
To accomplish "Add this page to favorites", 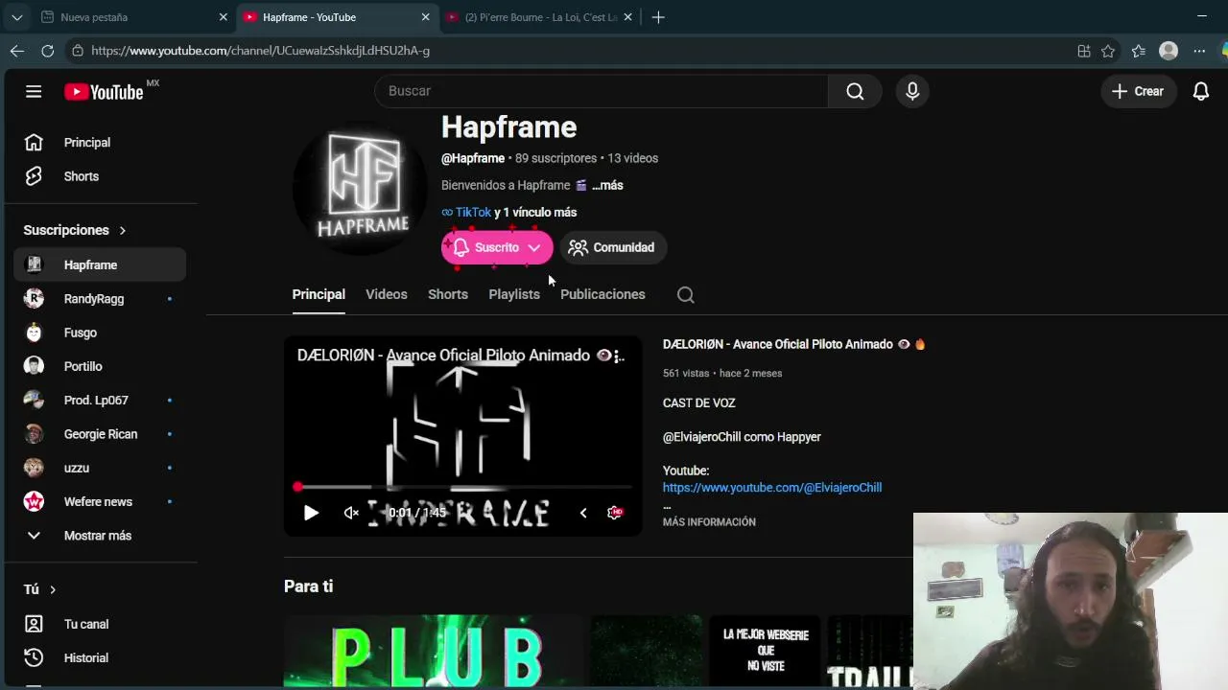I will click(1108, 51).
